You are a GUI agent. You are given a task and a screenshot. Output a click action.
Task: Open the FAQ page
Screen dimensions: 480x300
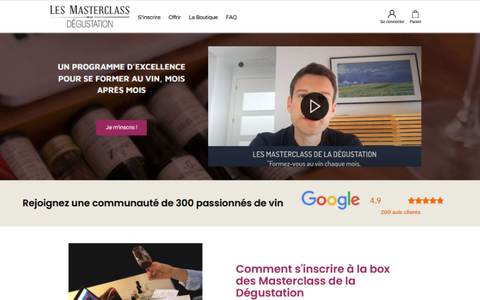[231, 17]
